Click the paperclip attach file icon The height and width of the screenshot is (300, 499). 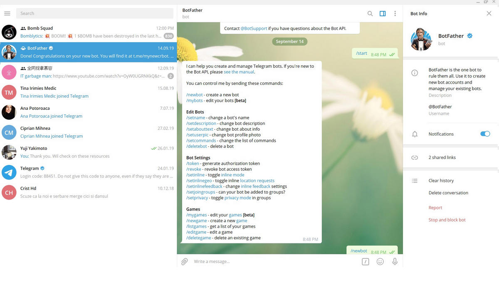(185, 261)
